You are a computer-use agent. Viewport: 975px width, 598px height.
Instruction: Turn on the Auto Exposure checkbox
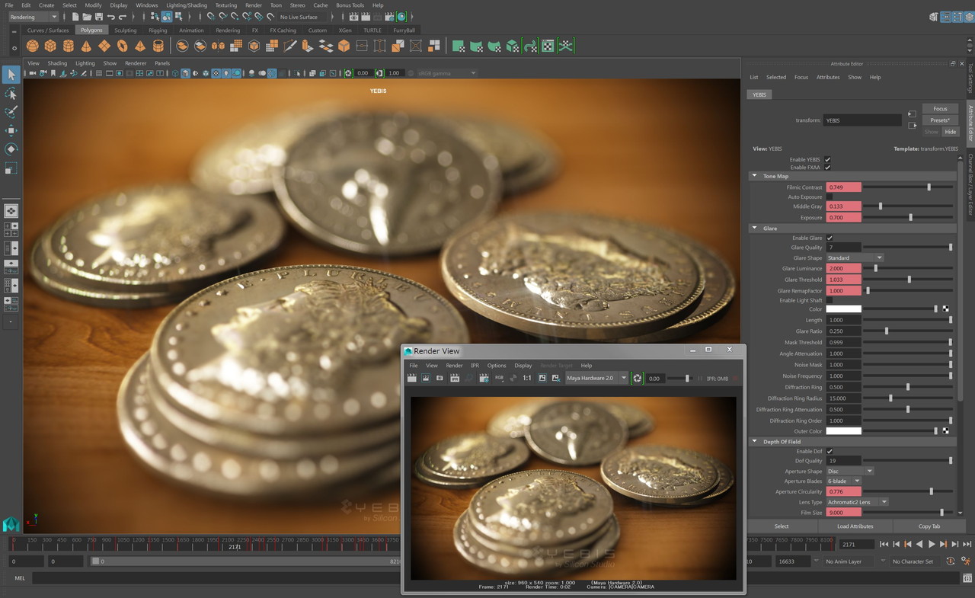pos(830,197)
